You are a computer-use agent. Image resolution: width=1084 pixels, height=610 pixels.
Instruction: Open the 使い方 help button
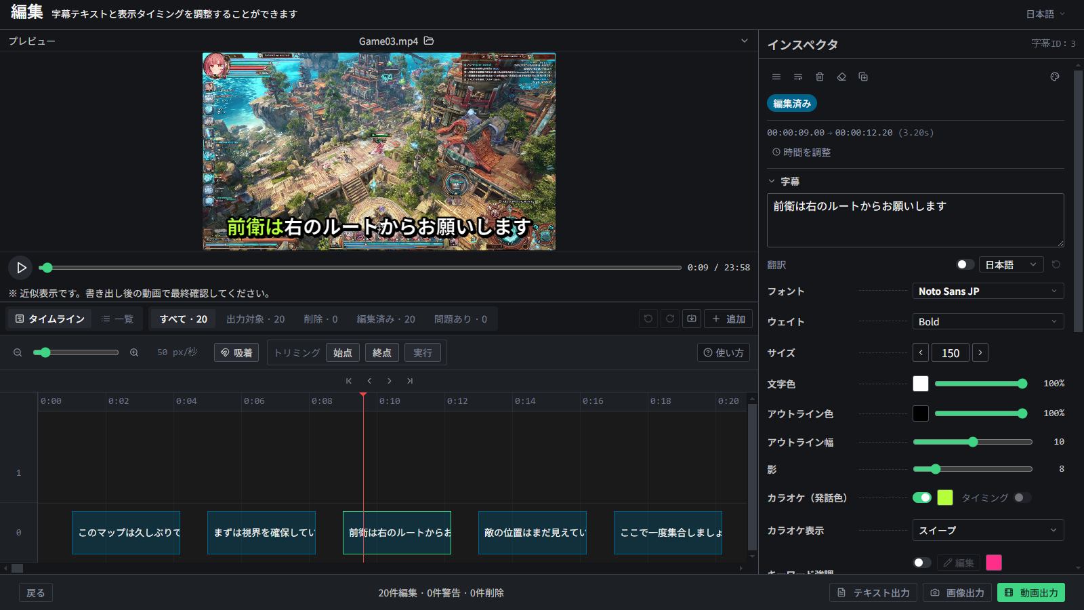coord(723,352)
